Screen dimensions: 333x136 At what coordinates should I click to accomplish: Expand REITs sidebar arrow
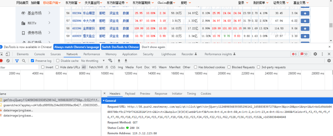tap(49, 23)
